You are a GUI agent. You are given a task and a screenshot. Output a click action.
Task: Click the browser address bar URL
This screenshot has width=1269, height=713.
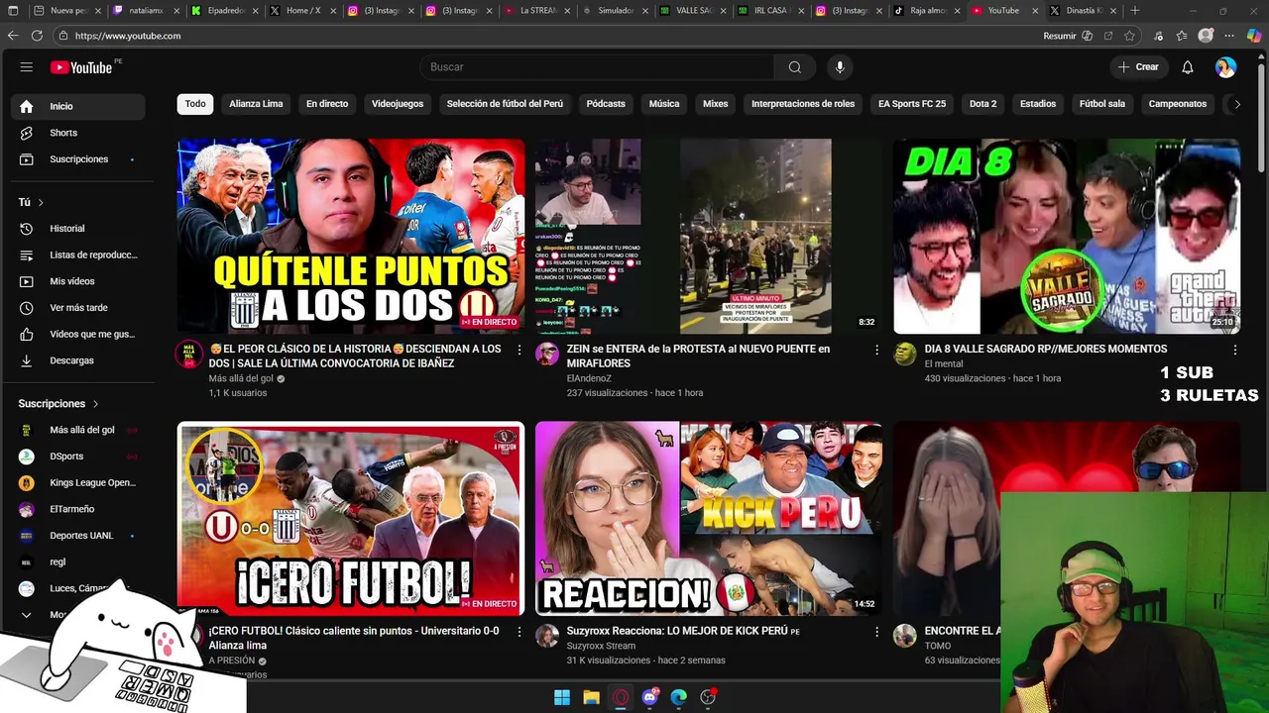(x=128, y=36)
